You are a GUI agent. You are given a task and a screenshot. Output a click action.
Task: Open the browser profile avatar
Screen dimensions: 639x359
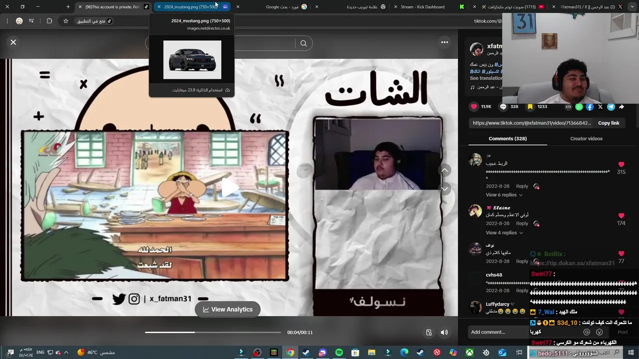19,21
